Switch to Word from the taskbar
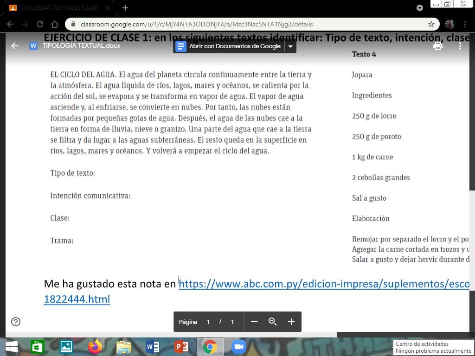 tap(152, 347)
